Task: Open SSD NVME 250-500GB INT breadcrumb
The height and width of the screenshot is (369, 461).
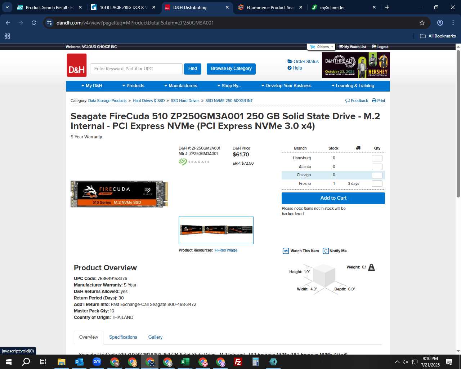Action: [229, 101]
